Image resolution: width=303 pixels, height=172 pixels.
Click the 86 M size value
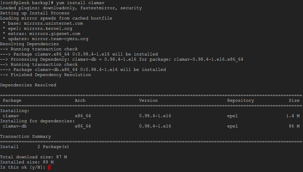294,126
